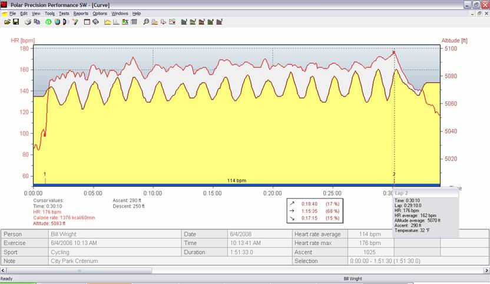Select the yellow curve chart icon
The width and height of the screenshot is (490, 284).
pos(108,22)
